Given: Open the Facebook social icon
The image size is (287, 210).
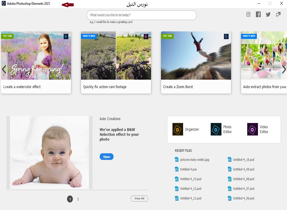Looking at the screenshot, I should click(x=258, y=14).
